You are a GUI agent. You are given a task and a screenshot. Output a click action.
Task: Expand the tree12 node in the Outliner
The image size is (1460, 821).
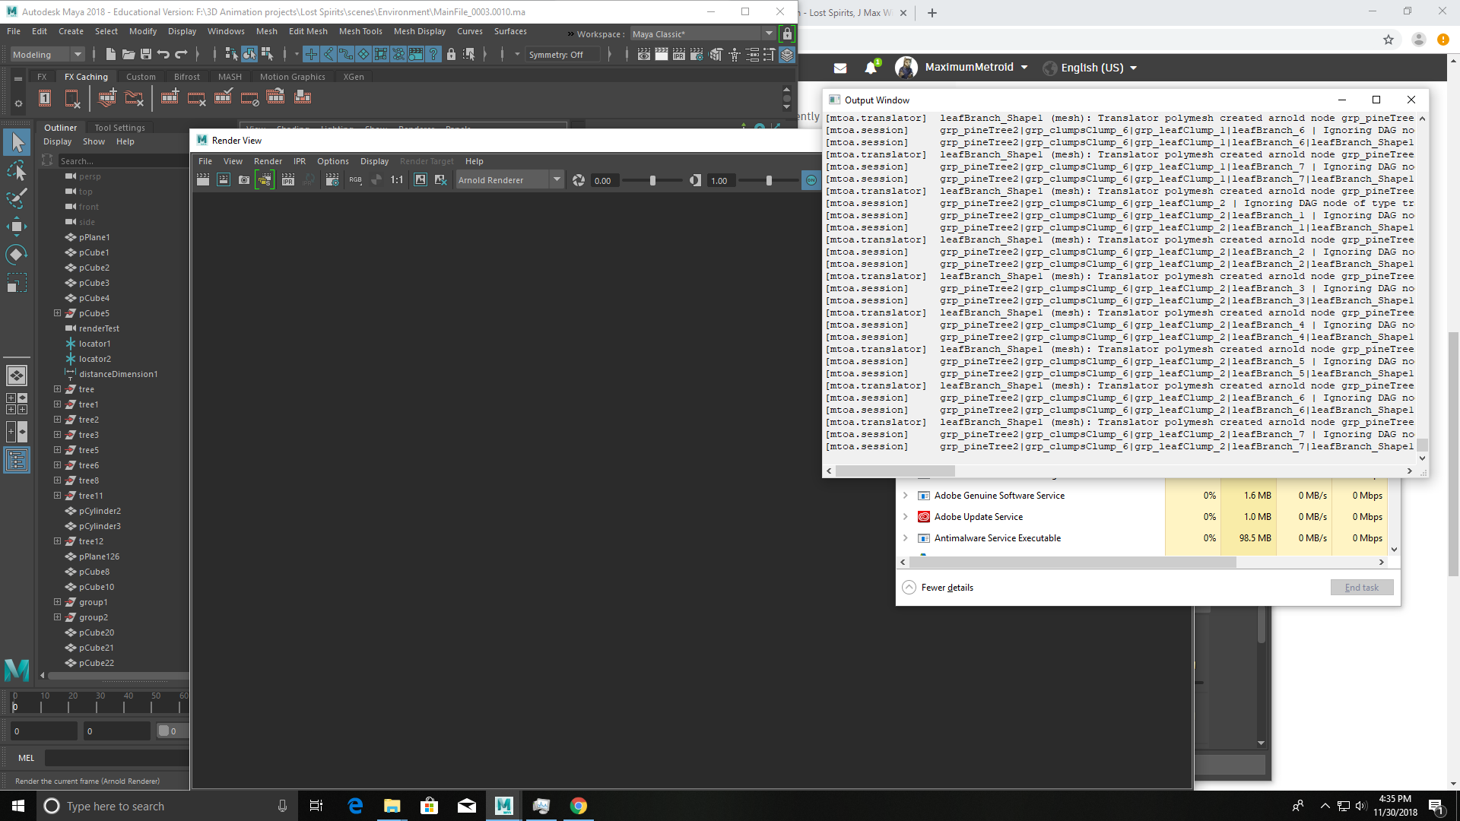click(58, 541)
